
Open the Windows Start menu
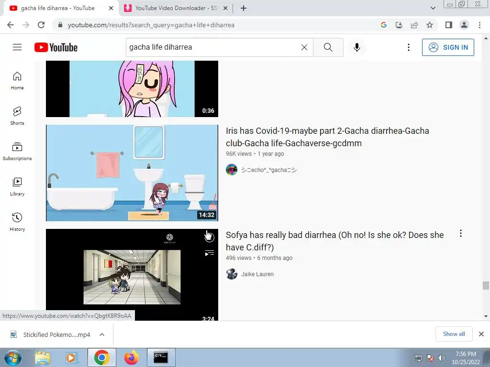point(12,357)
